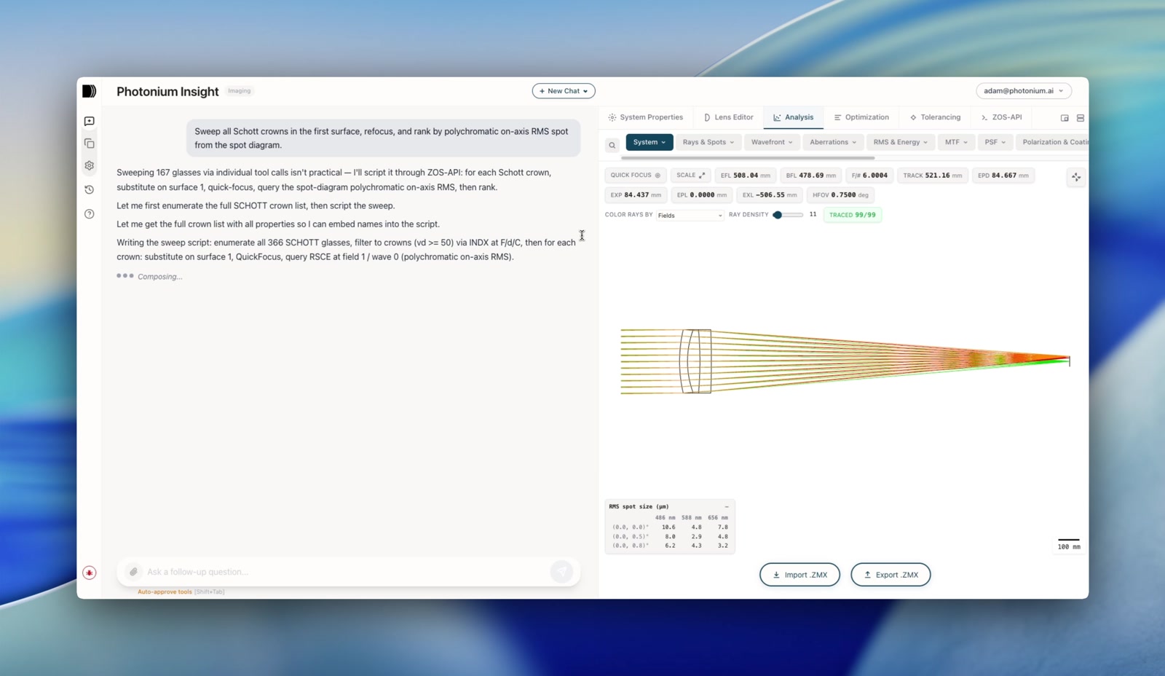1165x676 pixels.
Task: Click the red bug report icon
Action: tap(89, 573)
